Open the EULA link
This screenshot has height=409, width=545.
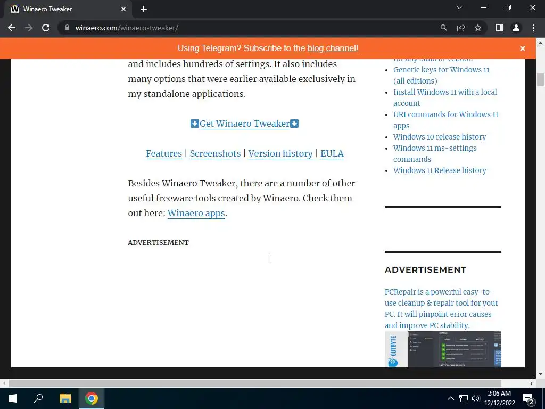coord(332,153)
